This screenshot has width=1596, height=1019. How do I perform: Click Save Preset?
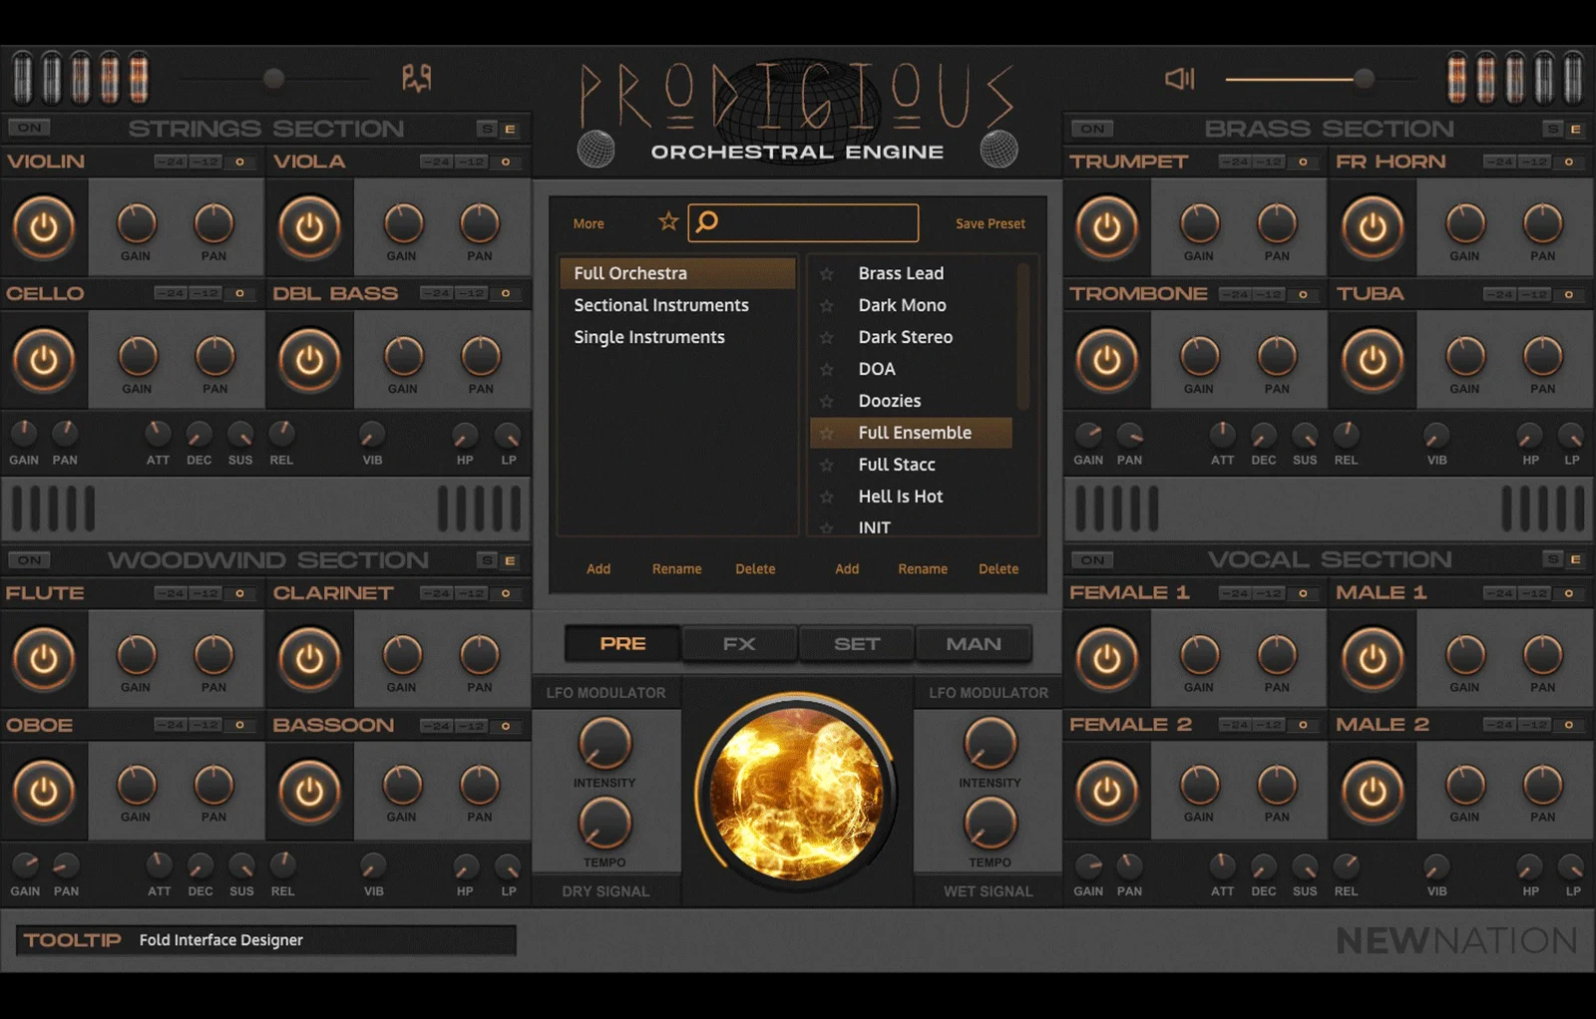990,223
